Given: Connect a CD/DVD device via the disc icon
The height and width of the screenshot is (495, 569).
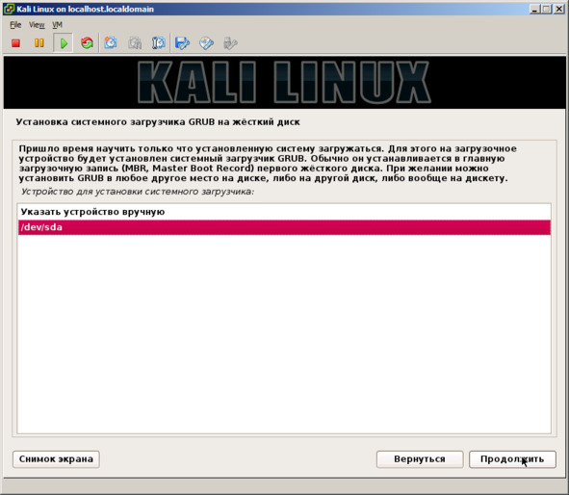Looking at the screenshot, I should tap(206, 43).
